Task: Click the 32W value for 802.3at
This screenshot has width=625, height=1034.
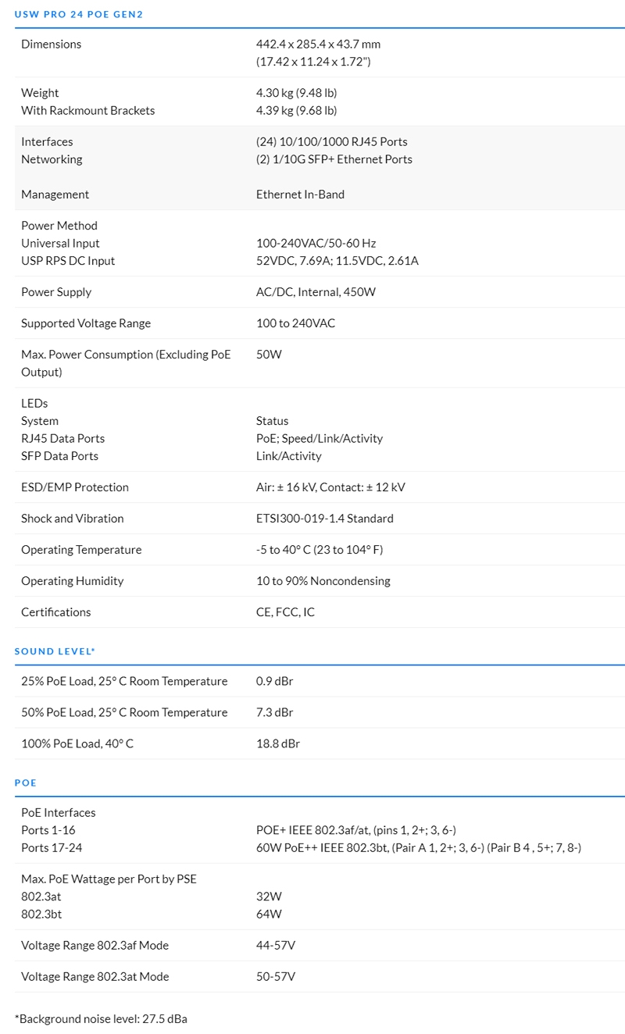Action: tap(269, 897)
